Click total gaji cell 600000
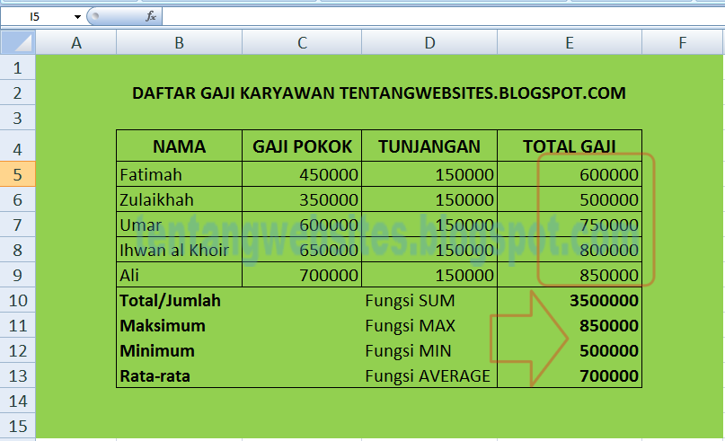Image resolution: width=725 pixels, height=441 pixels. [570, 174]
